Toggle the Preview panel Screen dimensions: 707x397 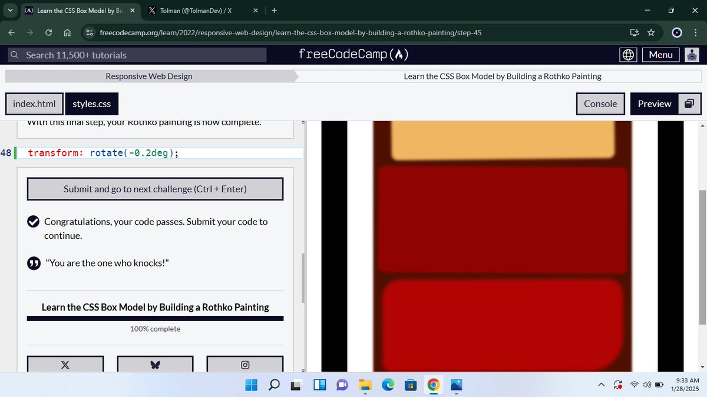(655, 104)
